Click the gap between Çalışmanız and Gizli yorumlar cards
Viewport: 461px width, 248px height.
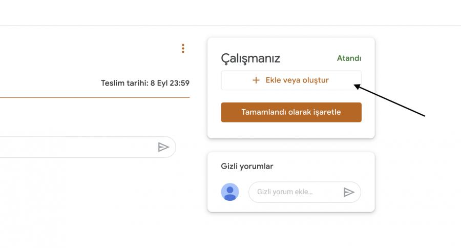click(x=291, y=145)
